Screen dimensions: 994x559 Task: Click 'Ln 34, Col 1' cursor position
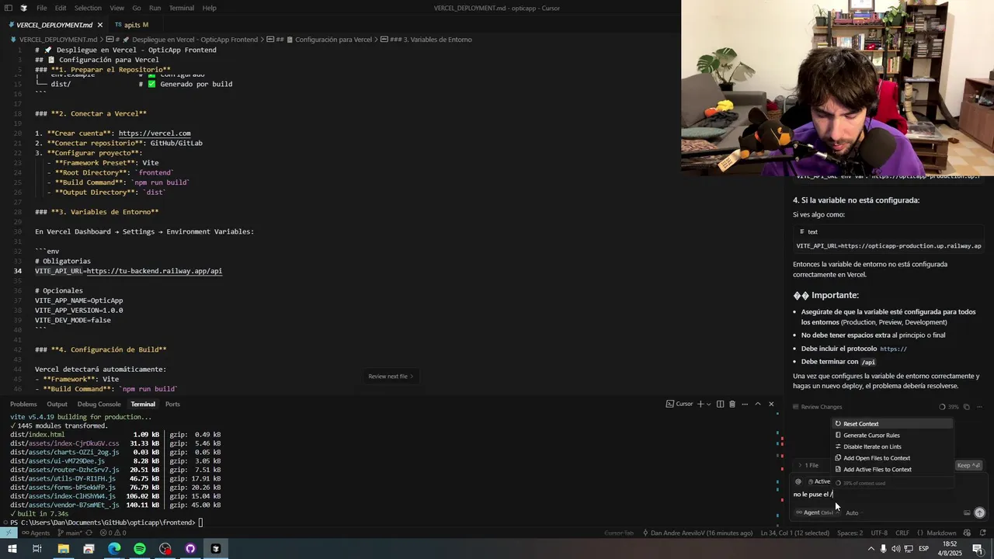pos(794,533)
